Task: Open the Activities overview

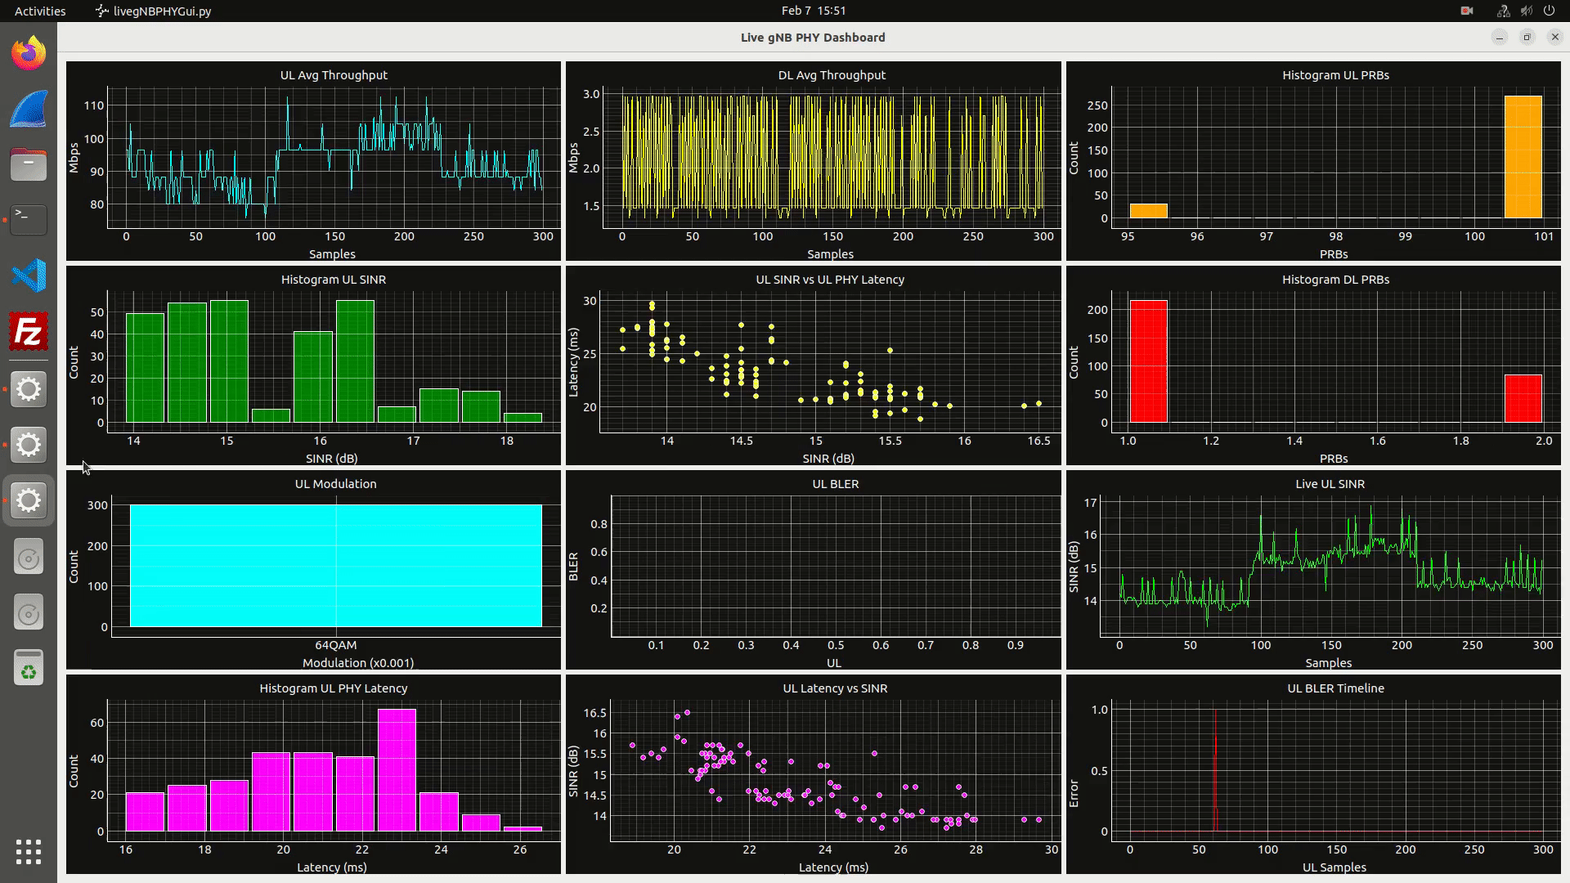Action: 40,11
